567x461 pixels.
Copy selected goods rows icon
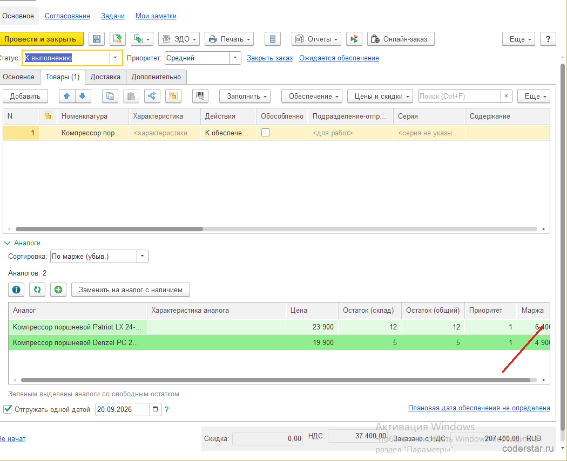pyautogui.click(x=110, y=96)
